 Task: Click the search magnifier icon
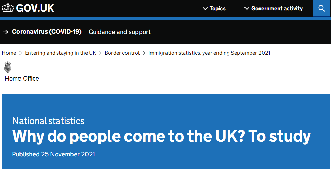pos(321,9)
